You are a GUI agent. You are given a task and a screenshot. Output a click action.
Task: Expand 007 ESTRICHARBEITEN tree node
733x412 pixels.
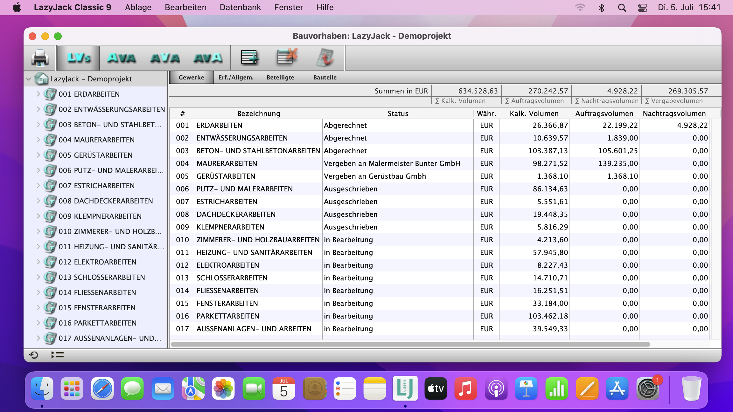point(38,186)
